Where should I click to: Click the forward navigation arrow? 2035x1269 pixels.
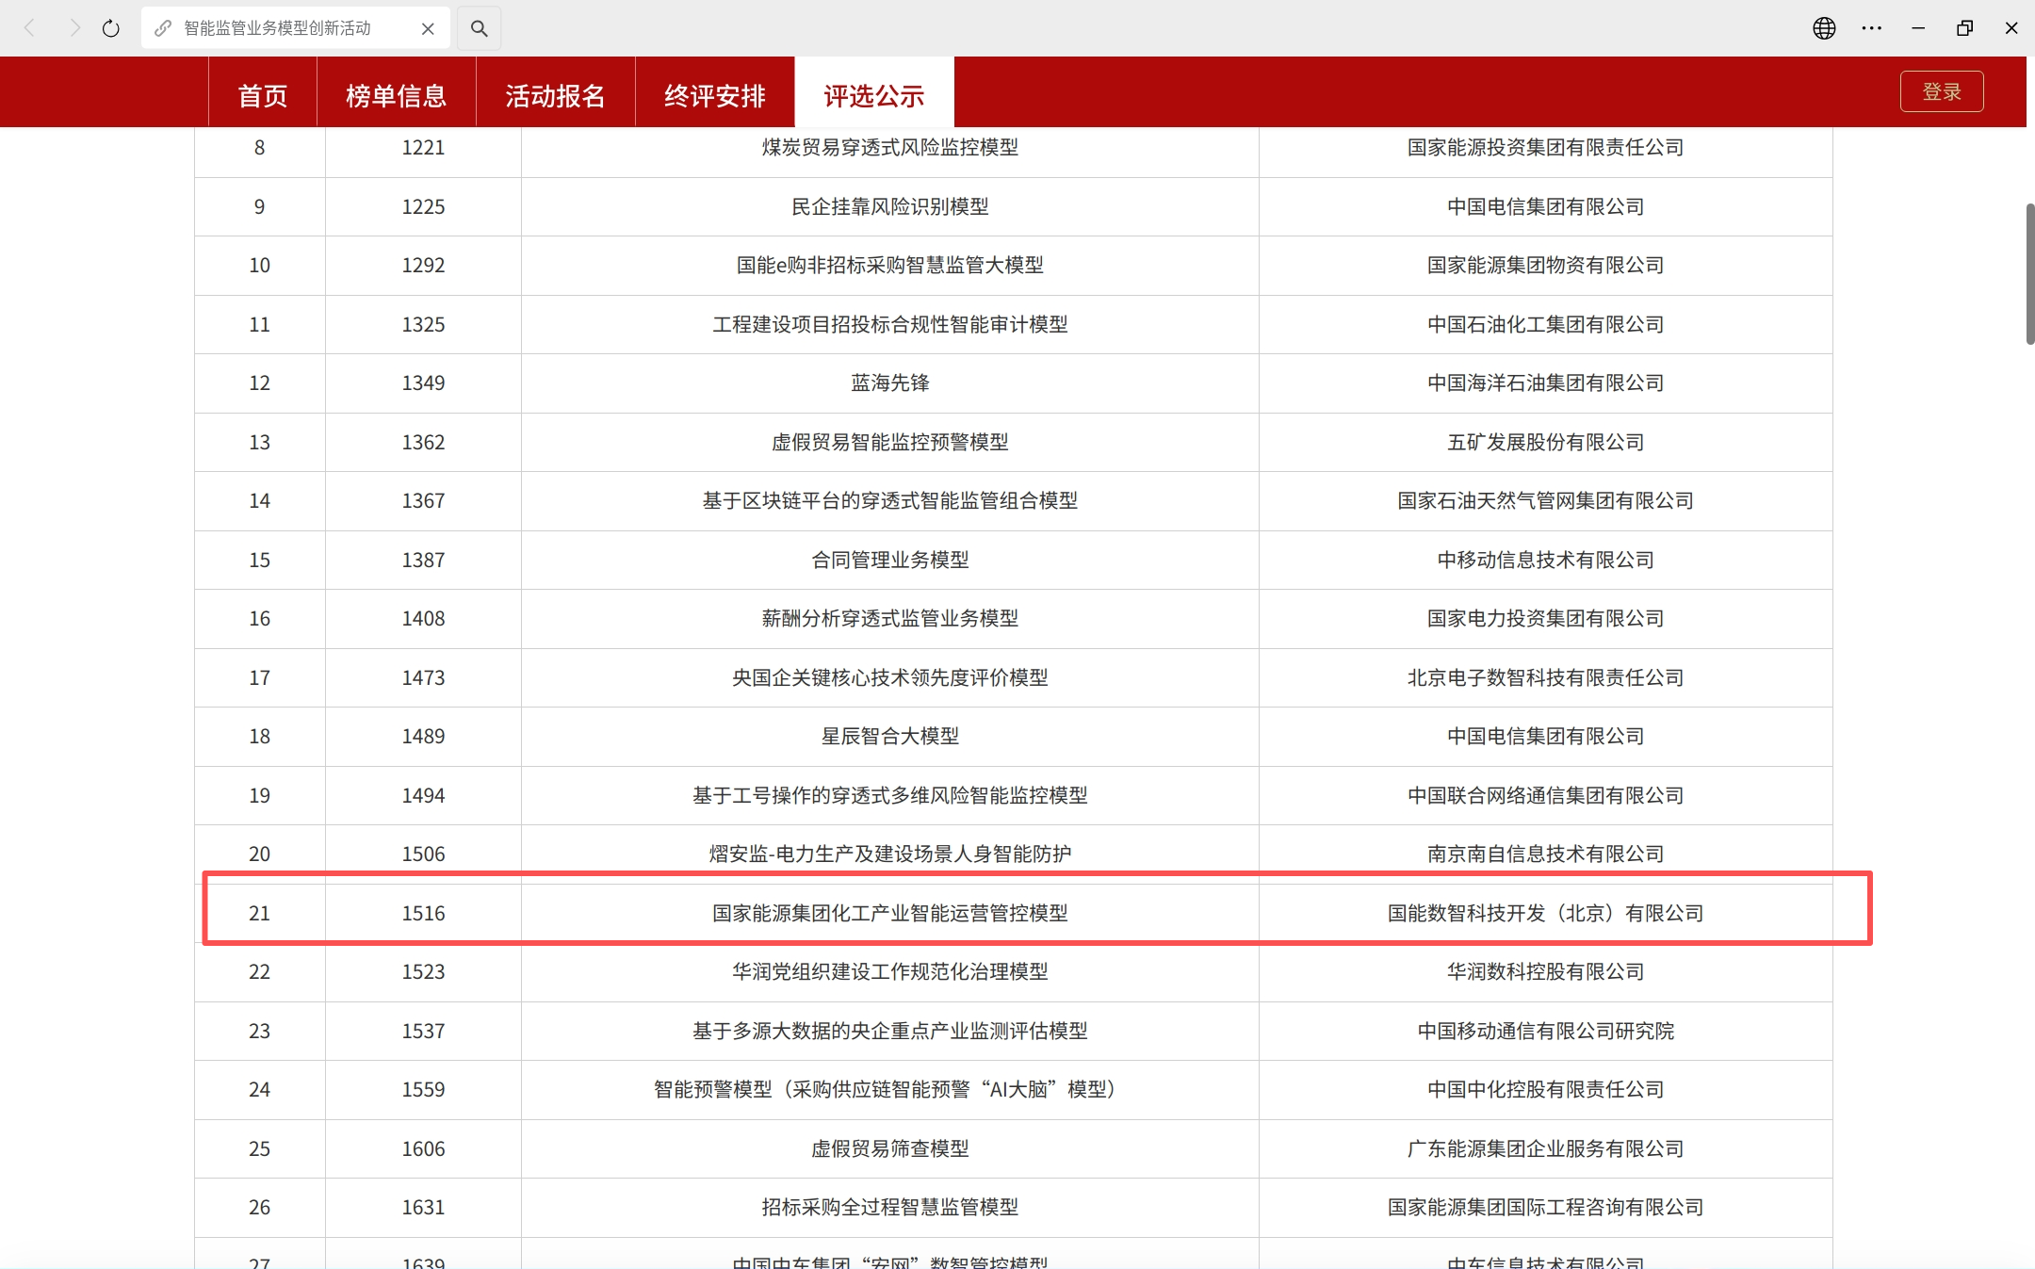click(74, 27)
